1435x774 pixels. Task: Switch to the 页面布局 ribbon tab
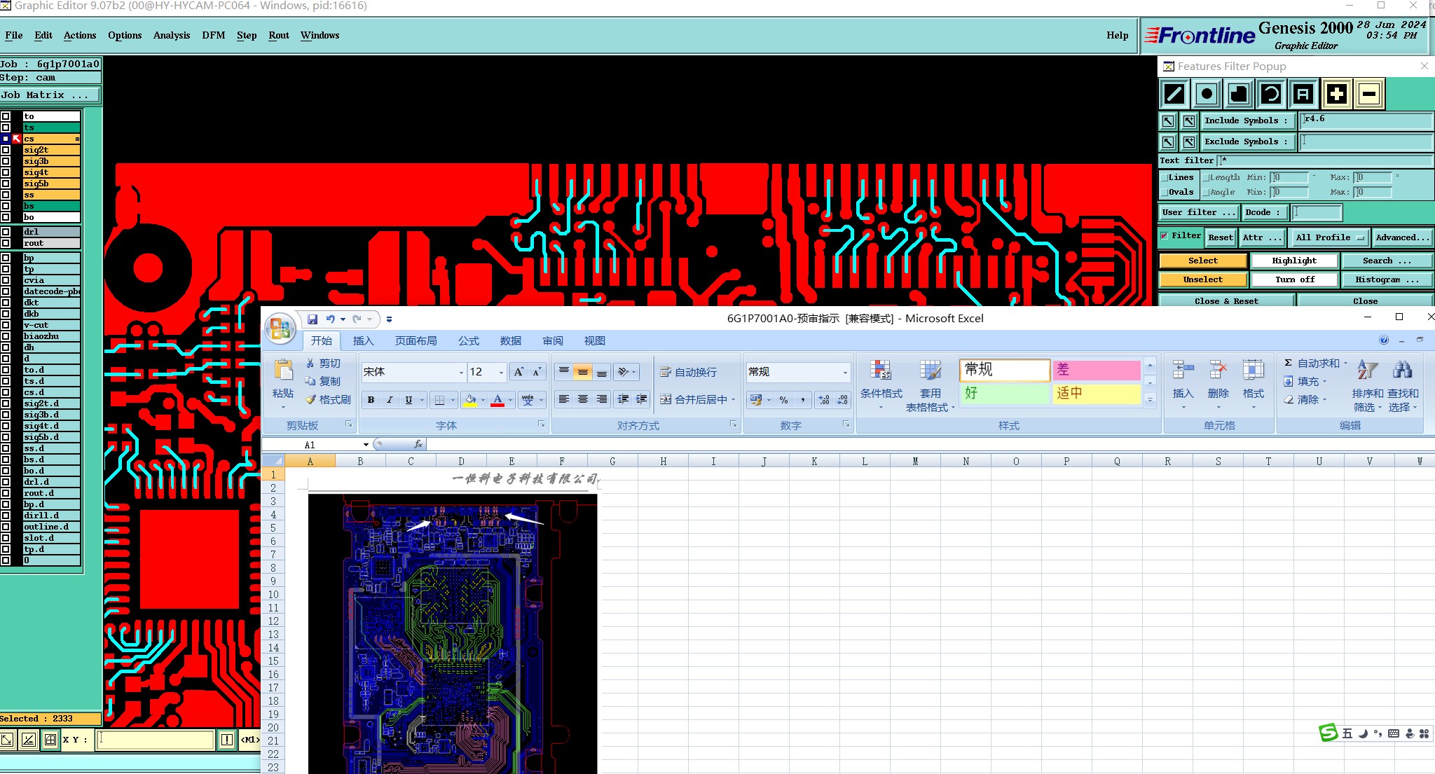pyautogui.click(x=416, y=341)
